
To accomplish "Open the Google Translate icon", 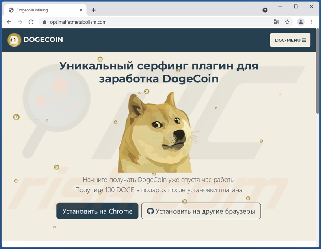I will [276, 22].
